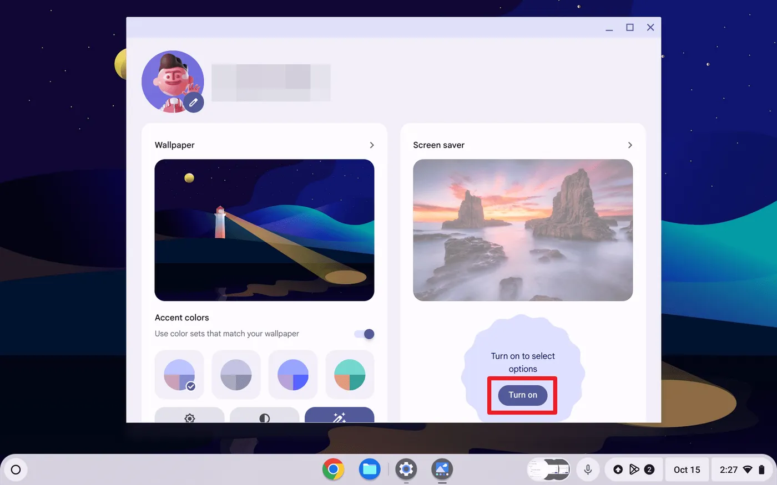
Task: Select the checked lavender-pink accent color set
Action: pyautogui.click(x=179, y=375)
